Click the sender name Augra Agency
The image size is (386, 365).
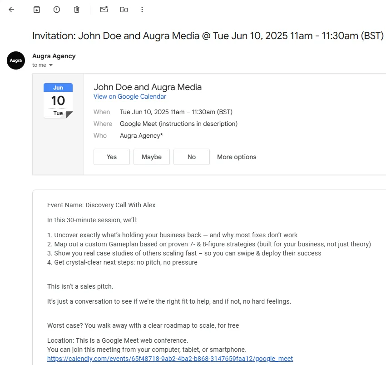pyautogui.click(x=54, y=56)
